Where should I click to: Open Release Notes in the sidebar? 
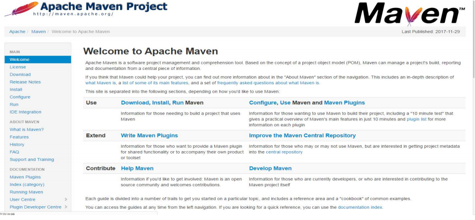pyautogui.click(x=25, y=82)
